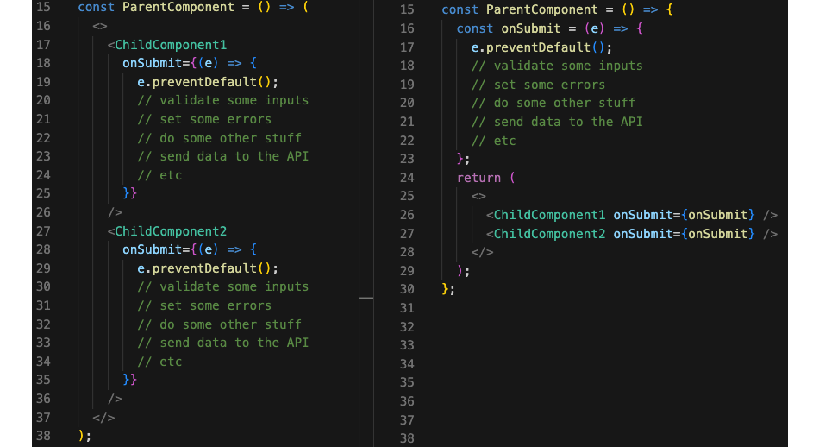The image size is (819, 447).
Task: Click line number 38 in left gutter
Action: (x=43, y=436)
